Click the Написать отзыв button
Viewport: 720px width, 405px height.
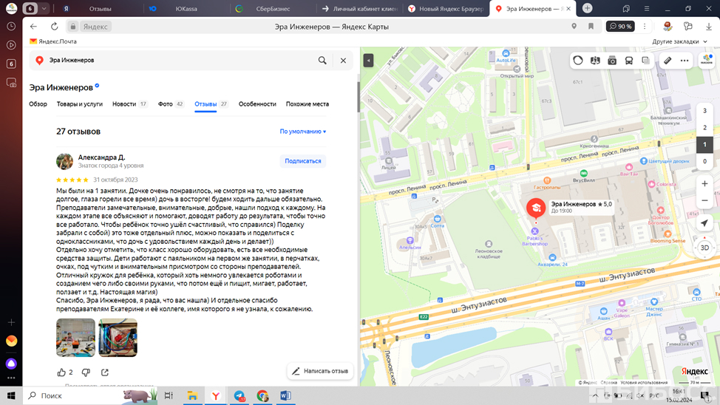tap(320, 371)
